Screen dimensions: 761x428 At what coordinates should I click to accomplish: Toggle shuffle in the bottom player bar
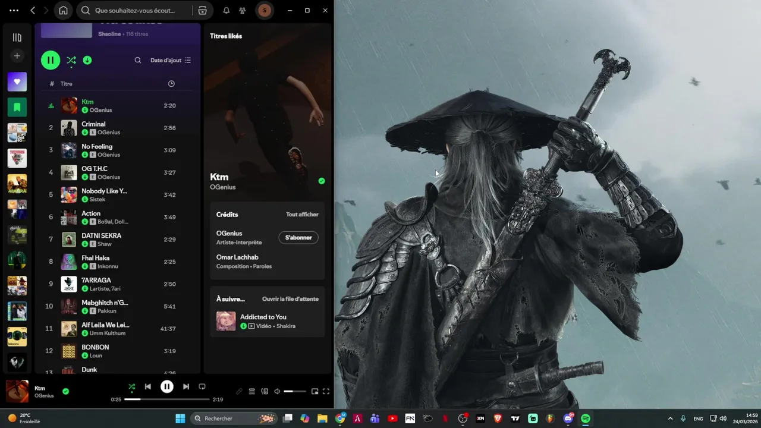coord(132,386)
